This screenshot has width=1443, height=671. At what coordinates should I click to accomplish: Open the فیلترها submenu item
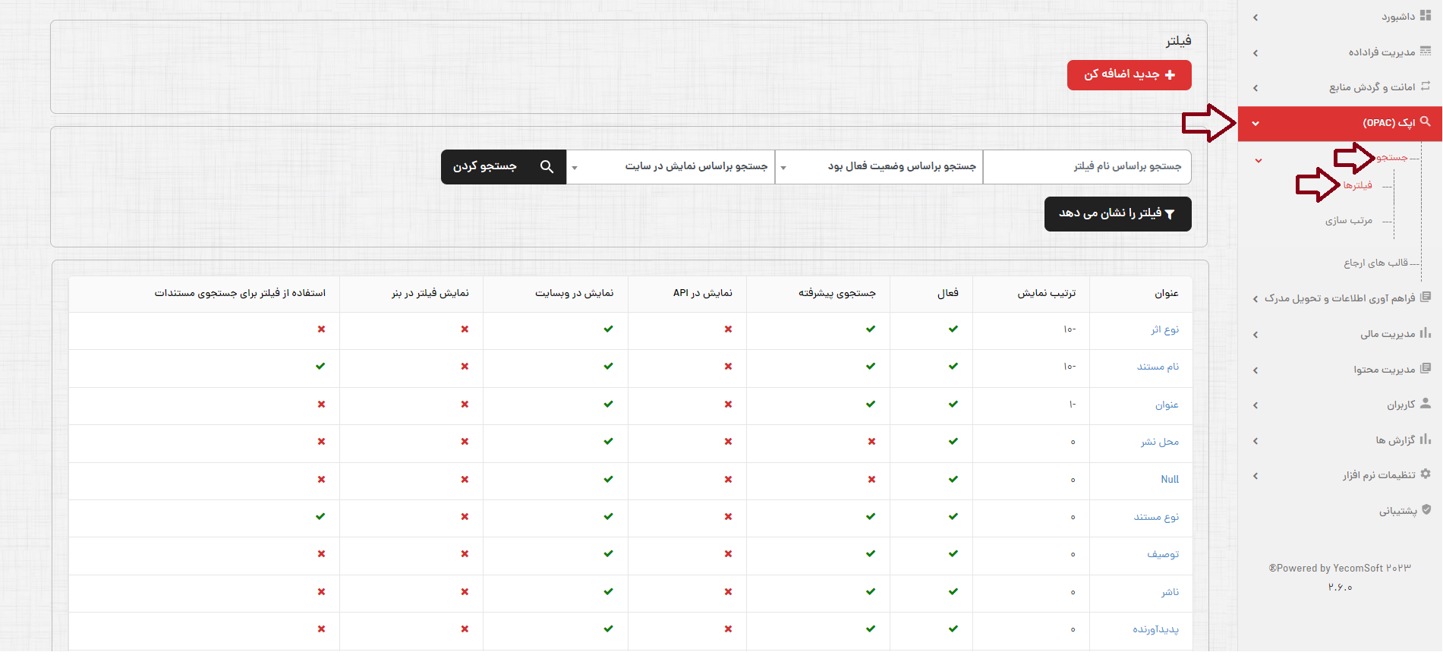(x=1357, y=186)
